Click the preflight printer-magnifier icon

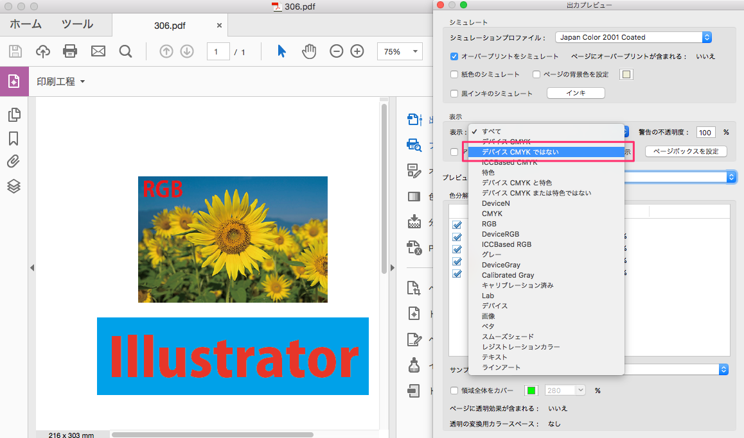click(x=414, y=145)
